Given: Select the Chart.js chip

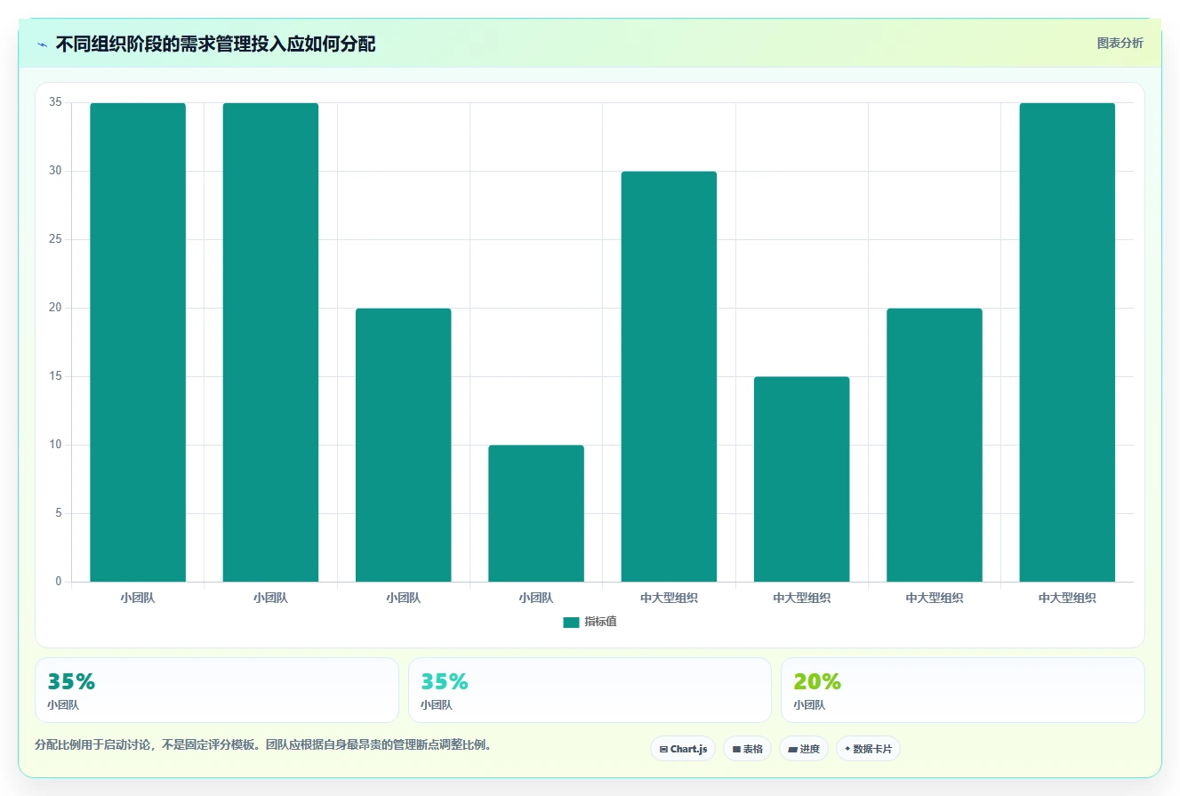Looking at the screenshot, I should (x=683, y=749).
